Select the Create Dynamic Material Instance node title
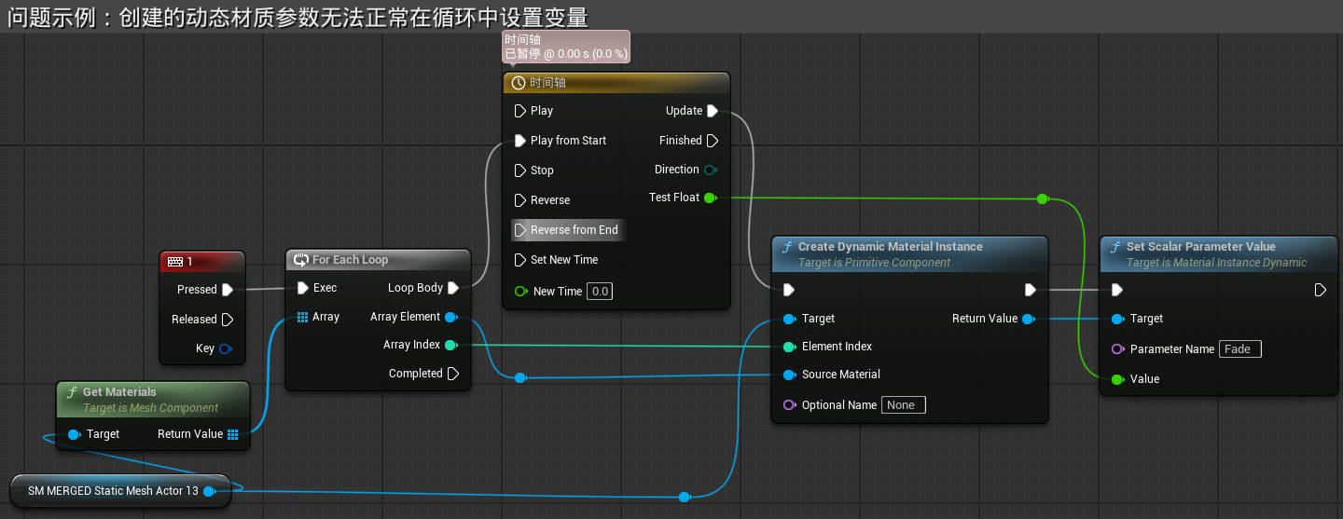 coord(890,247)
